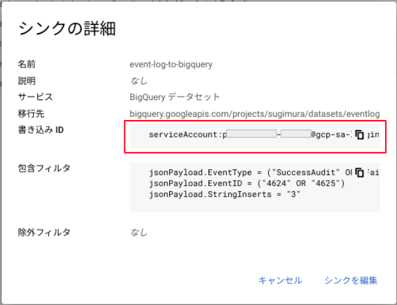Click the 移行先 label
Viewport: 397px width, 305px height.
[x=31, y=114]
